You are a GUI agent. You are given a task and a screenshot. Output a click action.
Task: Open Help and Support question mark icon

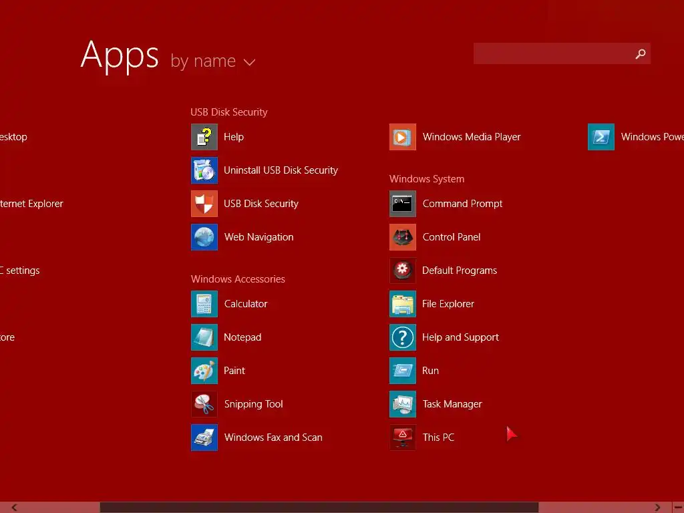[x=403, y=337]
